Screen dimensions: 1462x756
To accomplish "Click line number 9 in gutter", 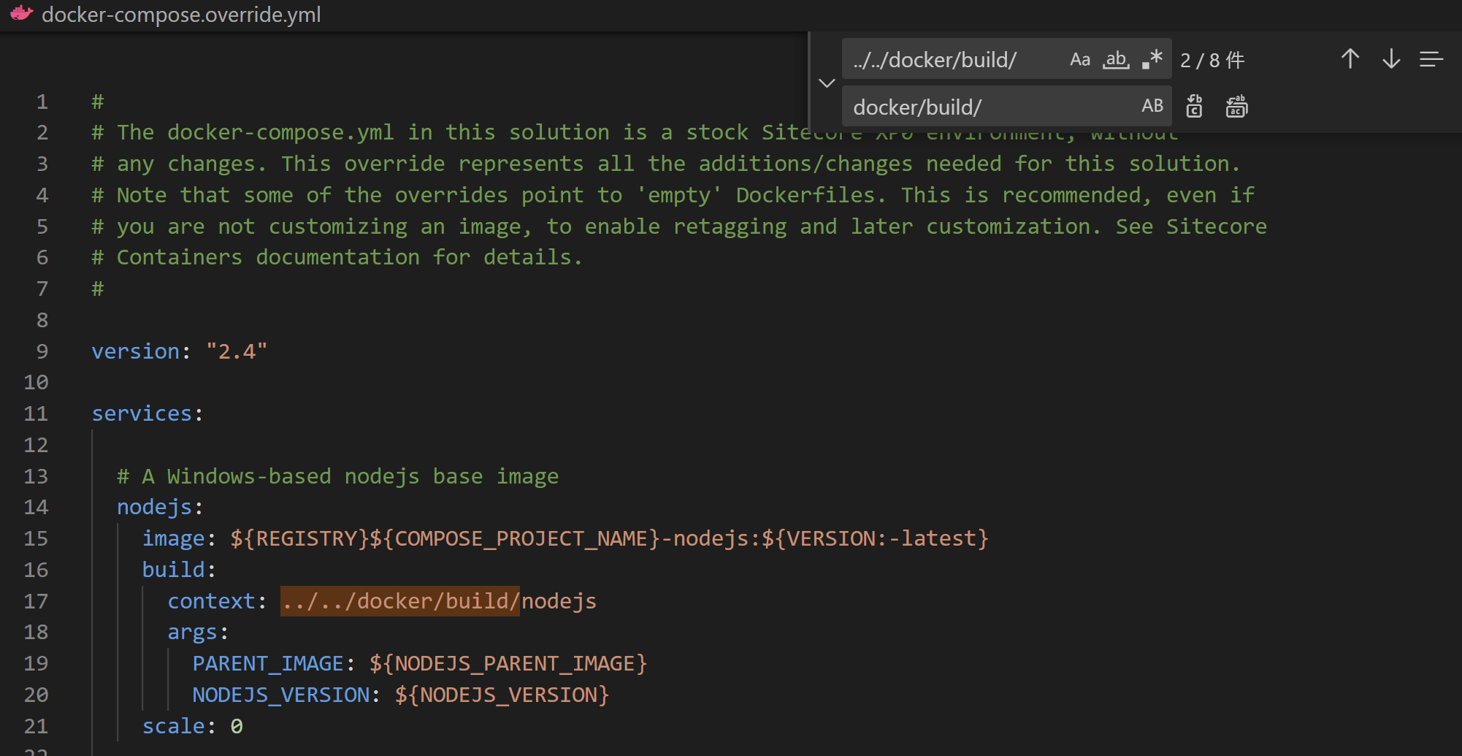I will coord(42,351).
